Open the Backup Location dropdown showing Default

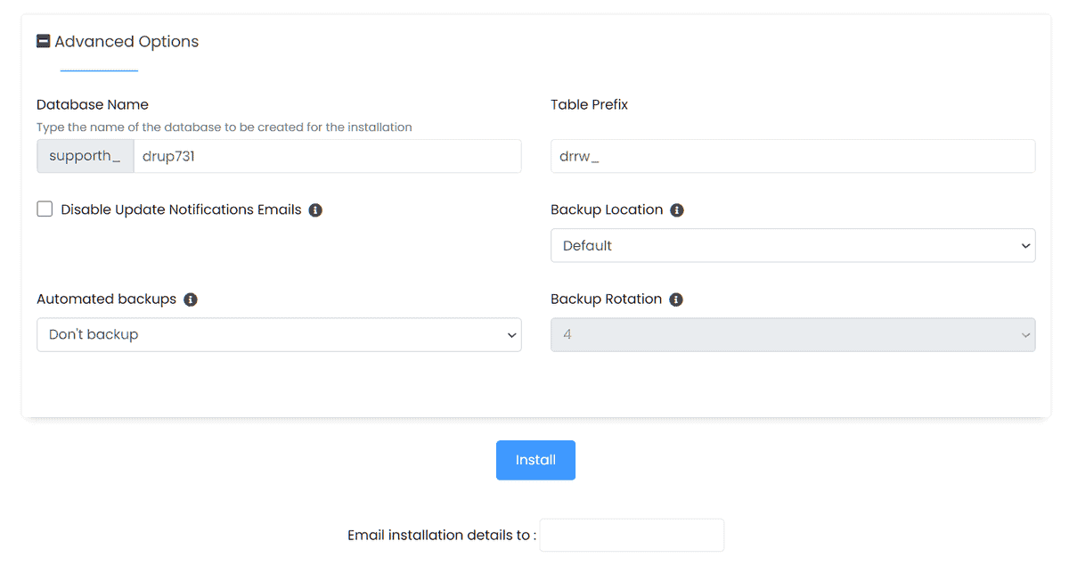click(793, 245)
